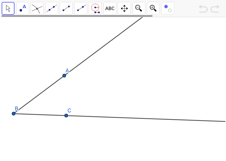The width and height of the screenshot is (226, 161).
Task: Open the ABC text tool
Action: (110, 8)
